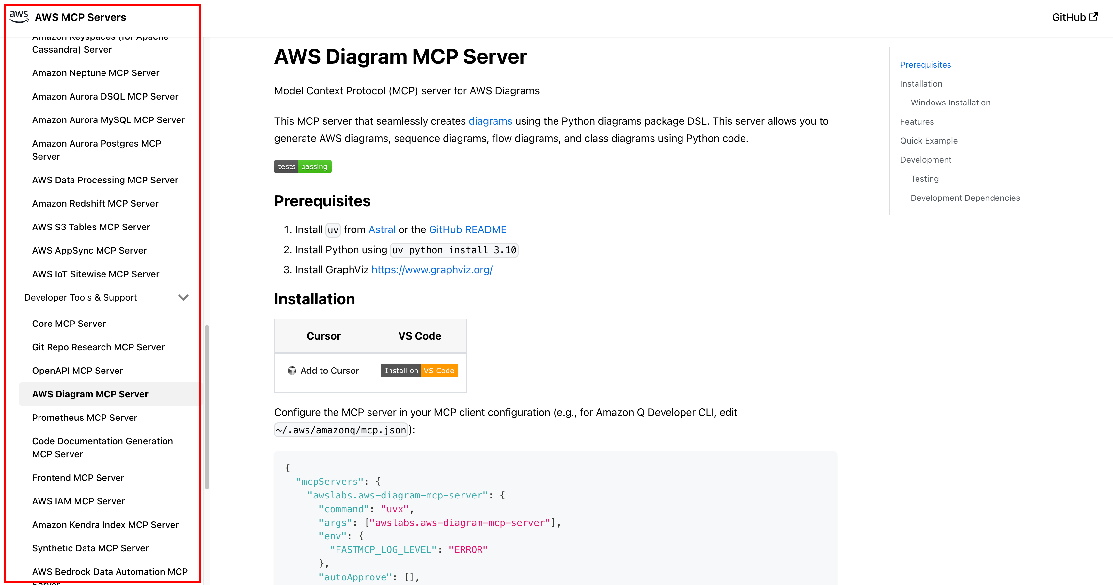Open Amazon Neptune MCP Server page
The image size is (1113, 585).
click(x=96, y=72)
